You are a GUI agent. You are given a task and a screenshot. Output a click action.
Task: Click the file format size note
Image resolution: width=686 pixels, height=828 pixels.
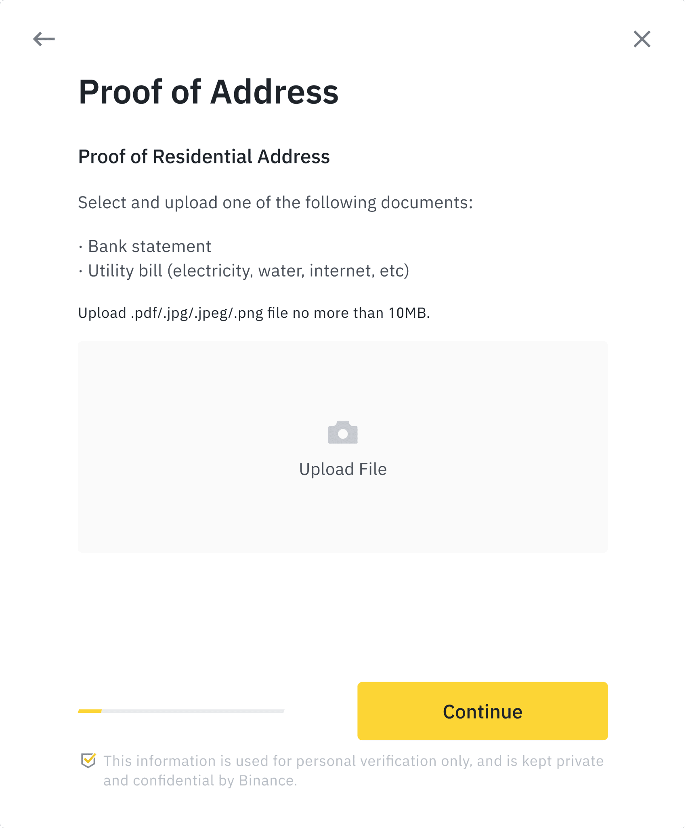[254, 313]
